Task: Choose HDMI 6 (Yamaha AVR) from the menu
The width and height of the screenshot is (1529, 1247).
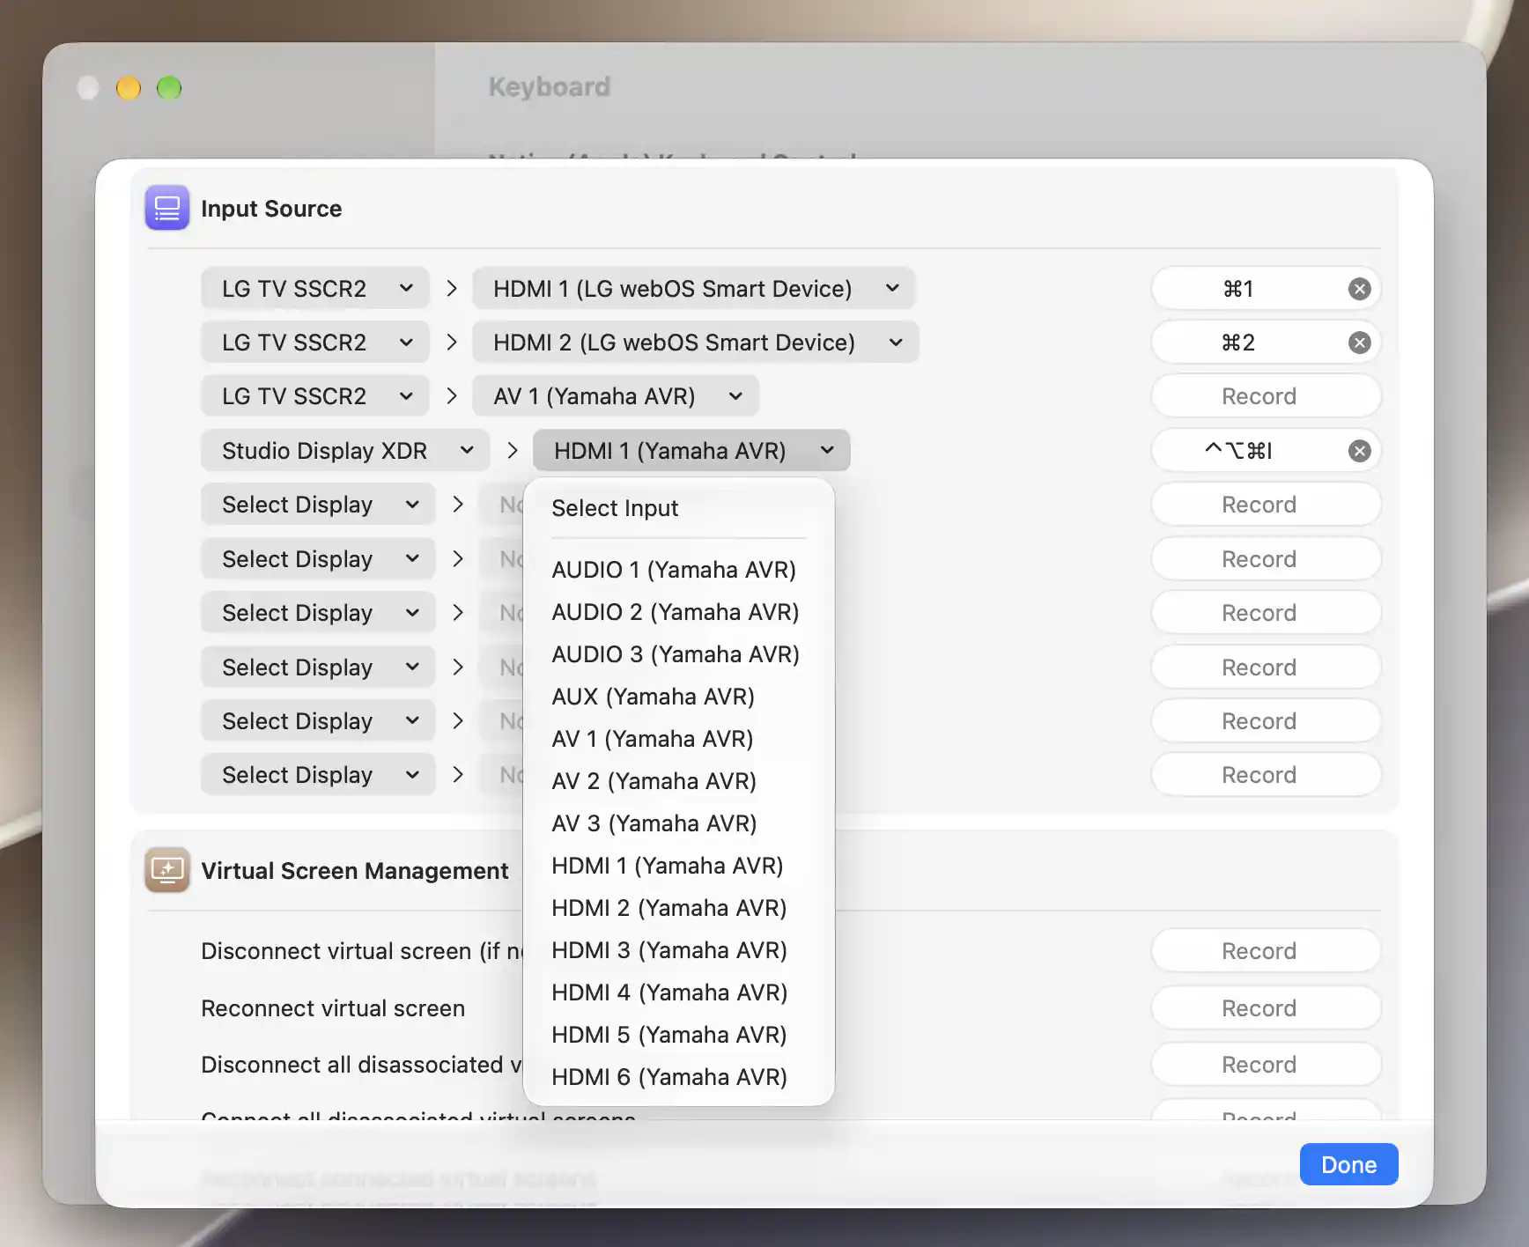Action: pyautogui.click(x=678, y=1077)
